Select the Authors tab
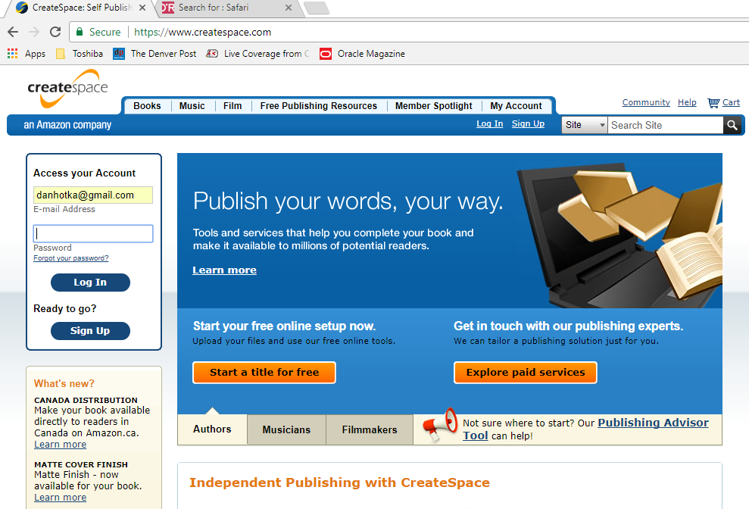The height and width of the screenshot is (509, 749). 212,429
